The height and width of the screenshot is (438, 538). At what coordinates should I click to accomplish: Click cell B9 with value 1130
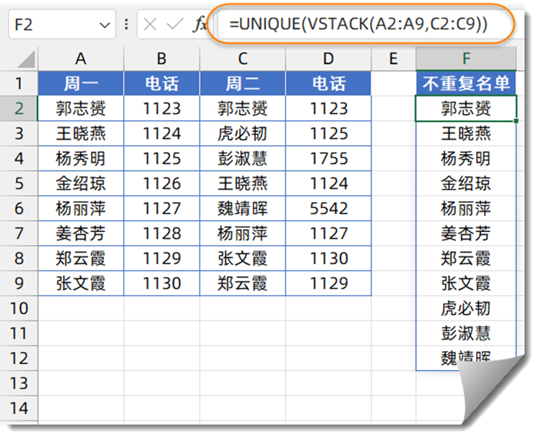(162, 283)
